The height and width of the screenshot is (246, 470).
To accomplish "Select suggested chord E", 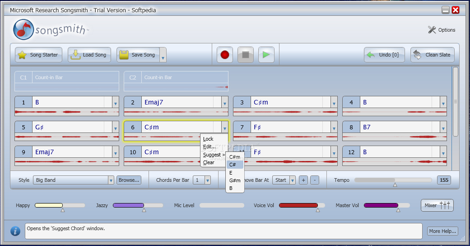I will (x=235, y=173).
